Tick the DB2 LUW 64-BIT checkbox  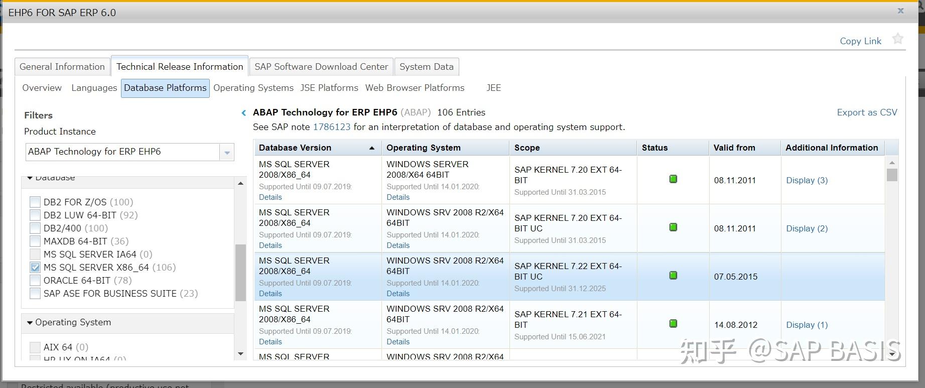(35, 215)
